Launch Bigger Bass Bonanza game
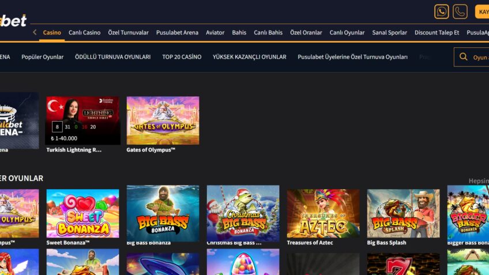The width and height of the screenshot is (489, 275). [x=468, y=213]
